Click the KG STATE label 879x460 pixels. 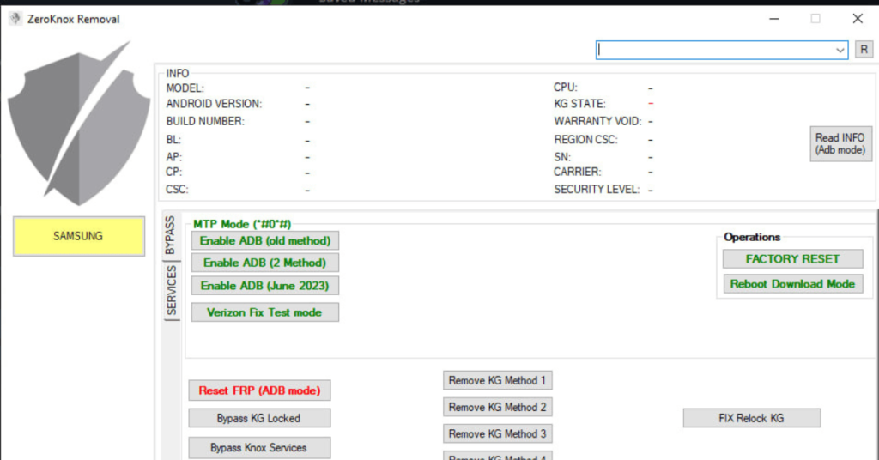[579, 104]
